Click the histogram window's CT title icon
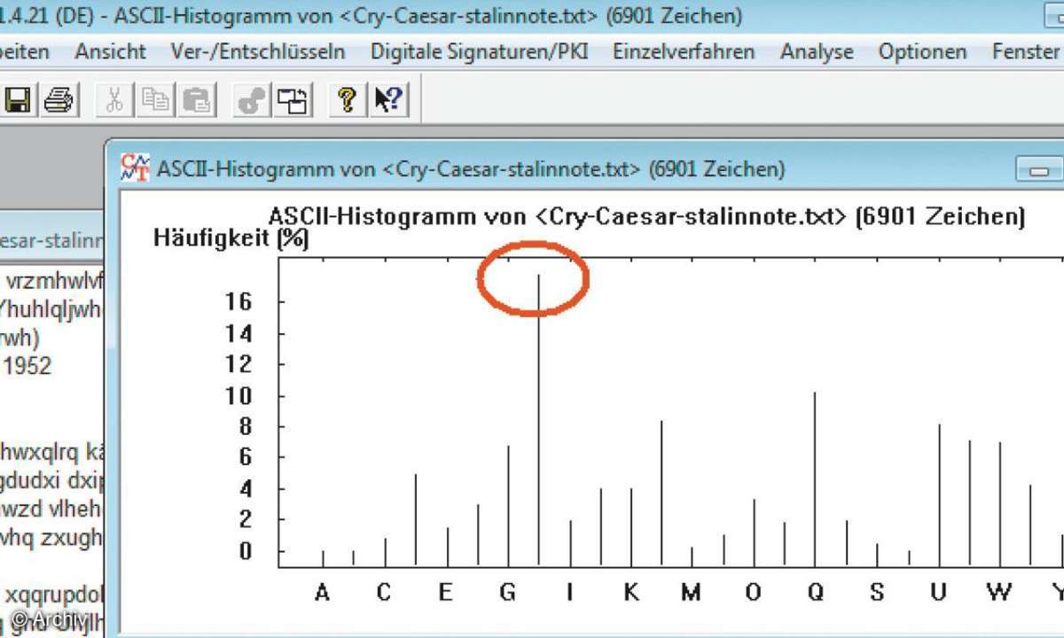This screenshot has width=1064, height=638. point(135,167)
